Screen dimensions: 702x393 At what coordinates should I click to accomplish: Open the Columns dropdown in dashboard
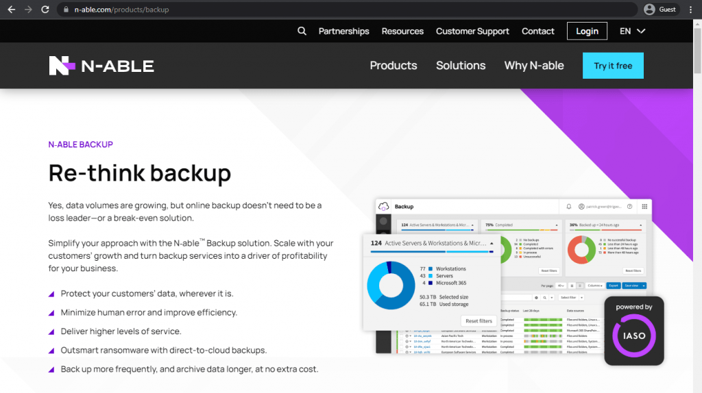coord(595,286)
